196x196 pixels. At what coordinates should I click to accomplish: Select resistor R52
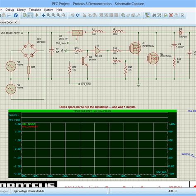pos(69,70)
